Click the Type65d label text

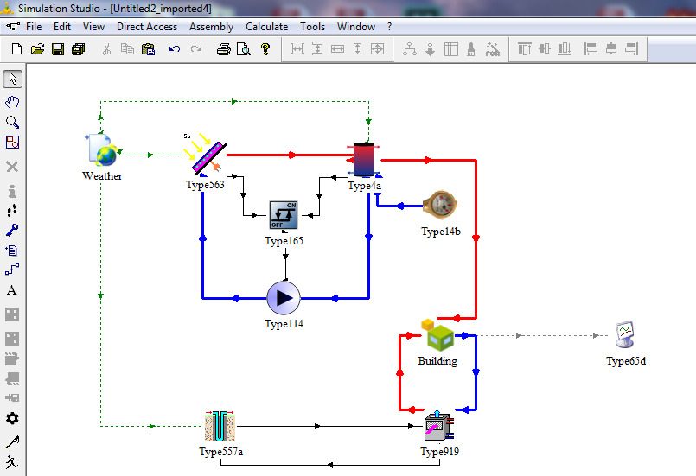pos(626,361)
